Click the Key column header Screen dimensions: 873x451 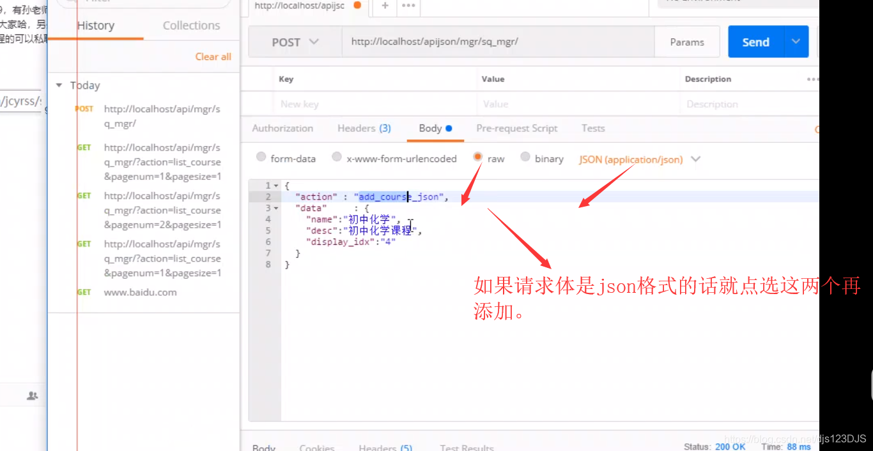pos(286,79)
